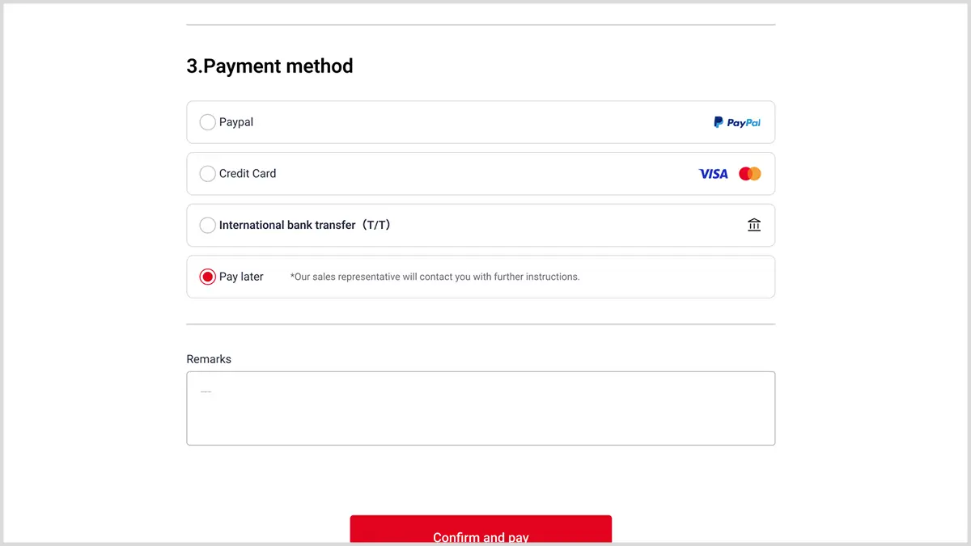Click the selected Pay later radio button

pos(207,277)
